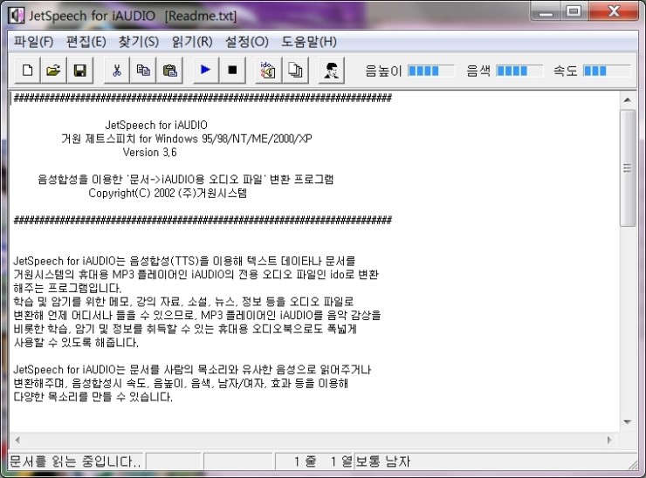The width and height of the screenshot is (646, 478).
Task: Click the '1 열' column indicator in status bar
Action: [x=341, y=461]
